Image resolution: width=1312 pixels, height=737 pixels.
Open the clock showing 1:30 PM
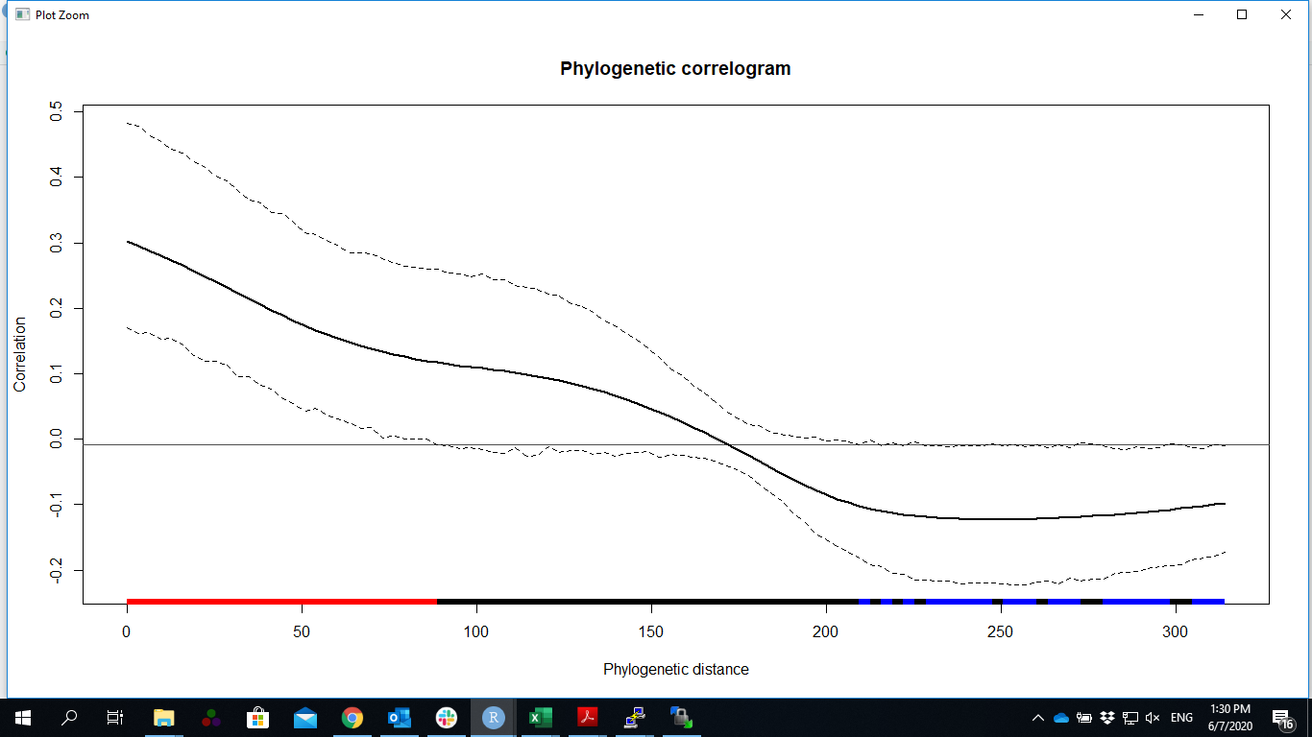pyautogui.click(x=1229, y=718)
